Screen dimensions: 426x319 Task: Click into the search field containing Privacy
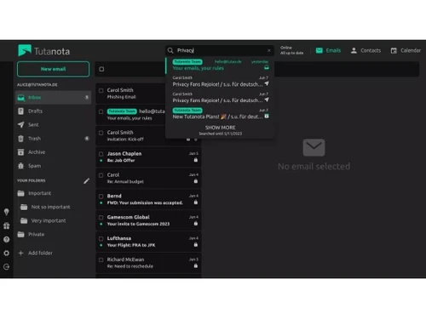(x=220, y=50)
